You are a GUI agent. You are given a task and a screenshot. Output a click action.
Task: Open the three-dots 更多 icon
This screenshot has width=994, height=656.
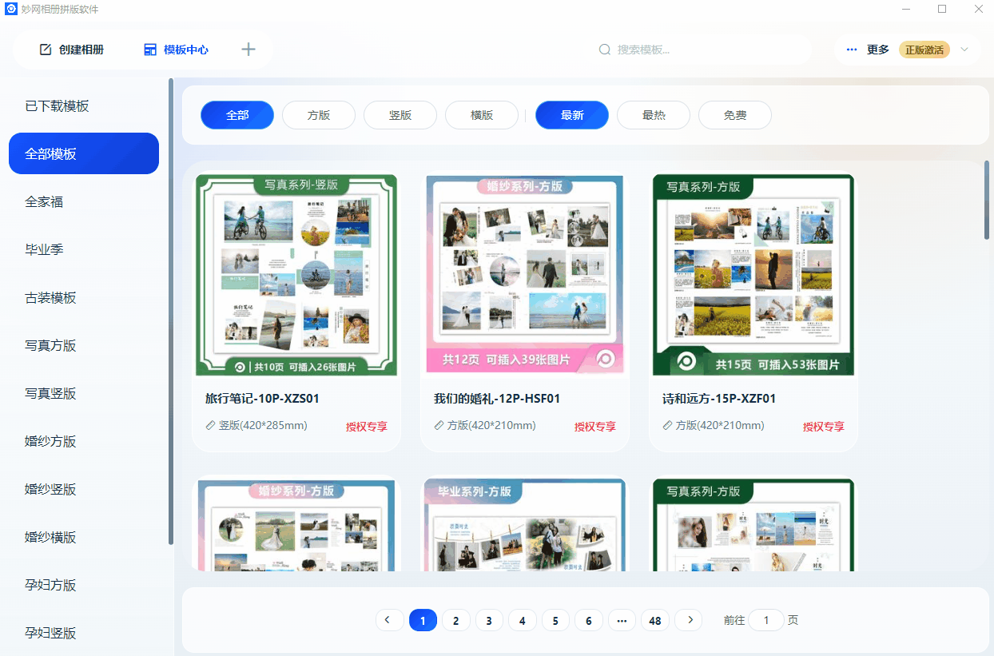coord(852,50)
